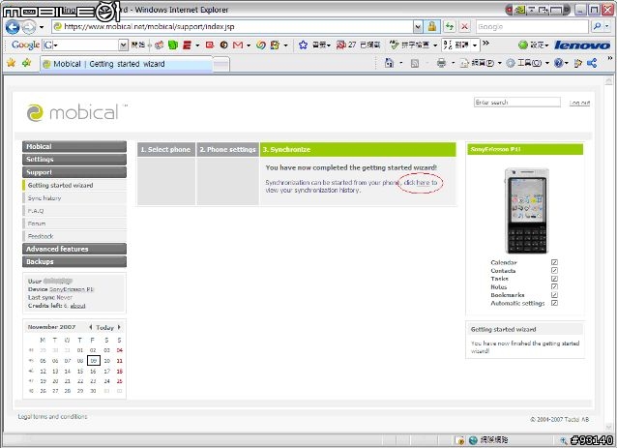Open a new blank browser tab

click(221, 65)
